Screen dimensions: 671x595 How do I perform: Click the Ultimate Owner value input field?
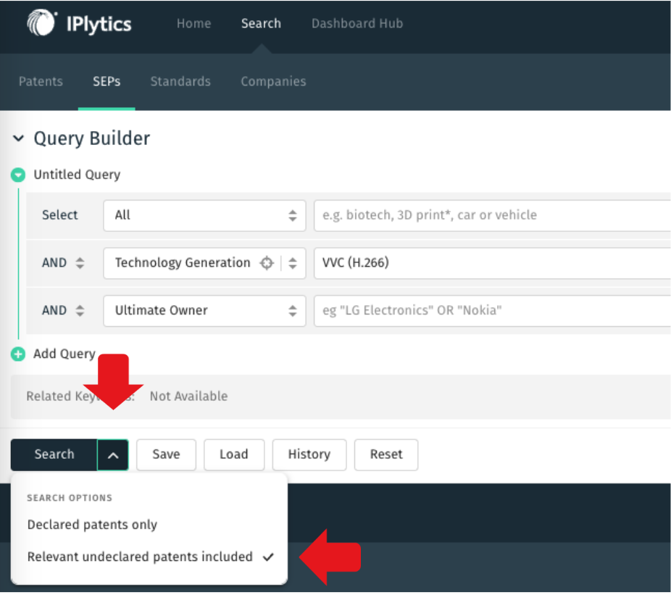pos(492,311)
